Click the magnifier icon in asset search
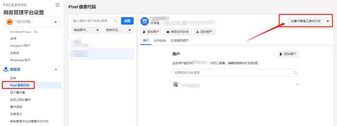The image size is (337, 126). (115, 21)
